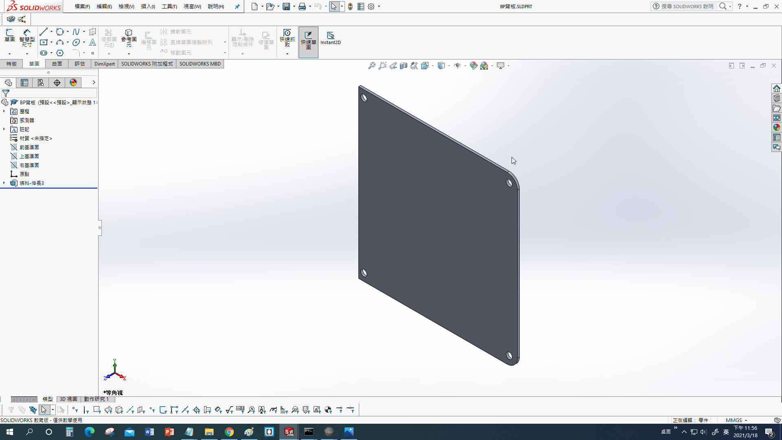Viewport: 782px width, 440px height.
Task: Open the DisplayManager color wheel tab
Action: coord(73,83)
